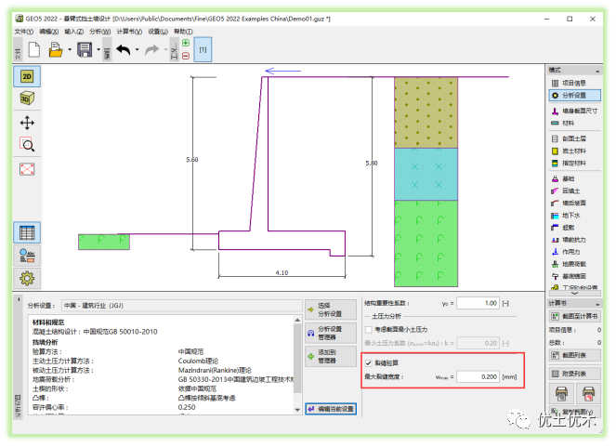The width and height of the screenshot is (616, 447).
Task: Open 基础 mode
Action: 574,178
